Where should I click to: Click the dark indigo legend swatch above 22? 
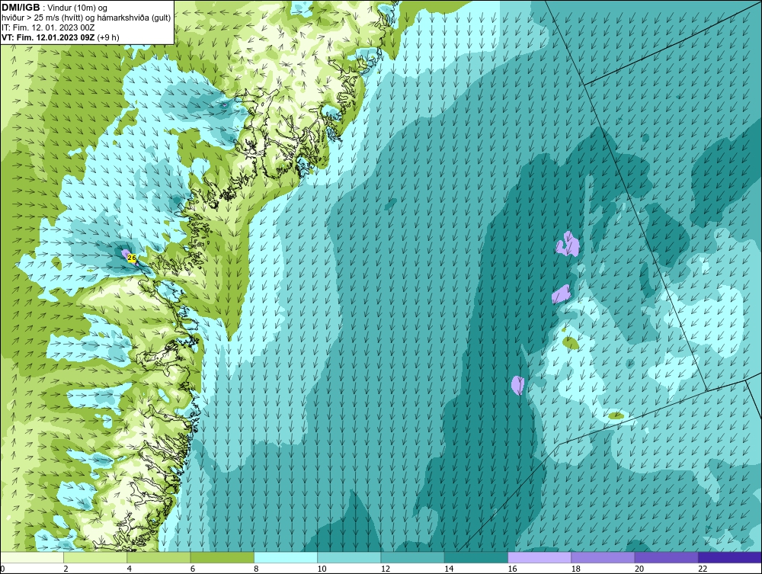pos(730,557)
